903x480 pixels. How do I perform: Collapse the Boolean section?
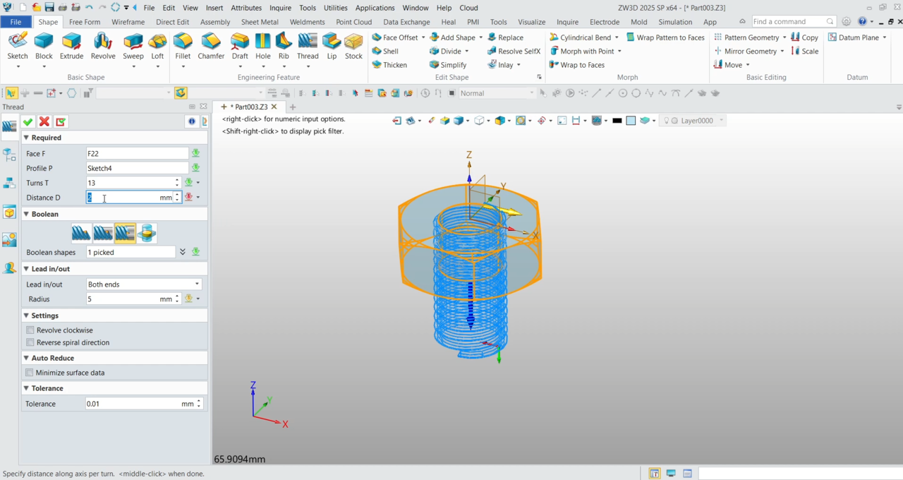(x=27, y=214)
